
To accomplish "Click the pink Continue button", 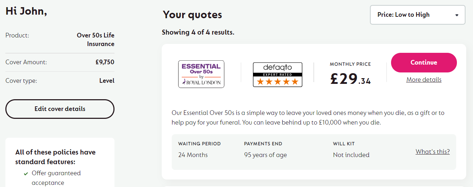I will [x=424, y=62].
